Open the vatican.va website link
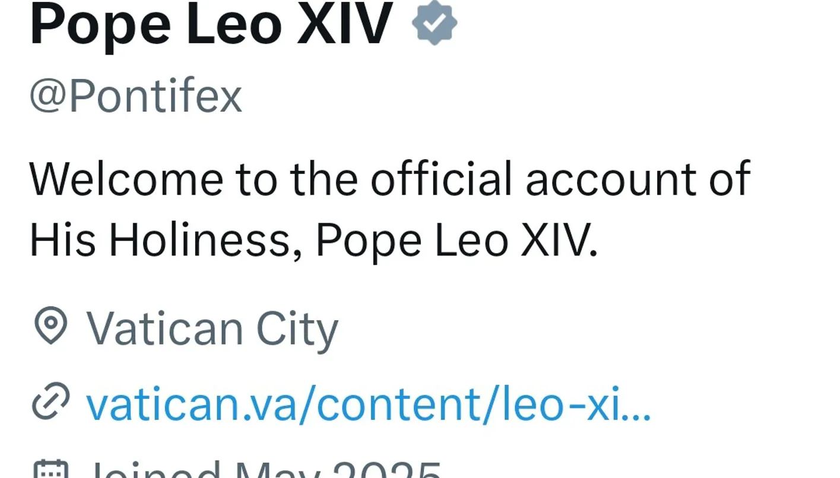Screen dimensions: 840x478 click(x=368, y=403)
